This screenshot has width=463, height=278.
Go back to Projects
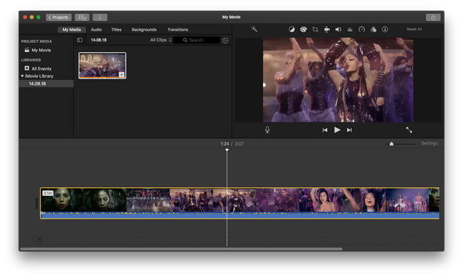click(x=59, y=17)
